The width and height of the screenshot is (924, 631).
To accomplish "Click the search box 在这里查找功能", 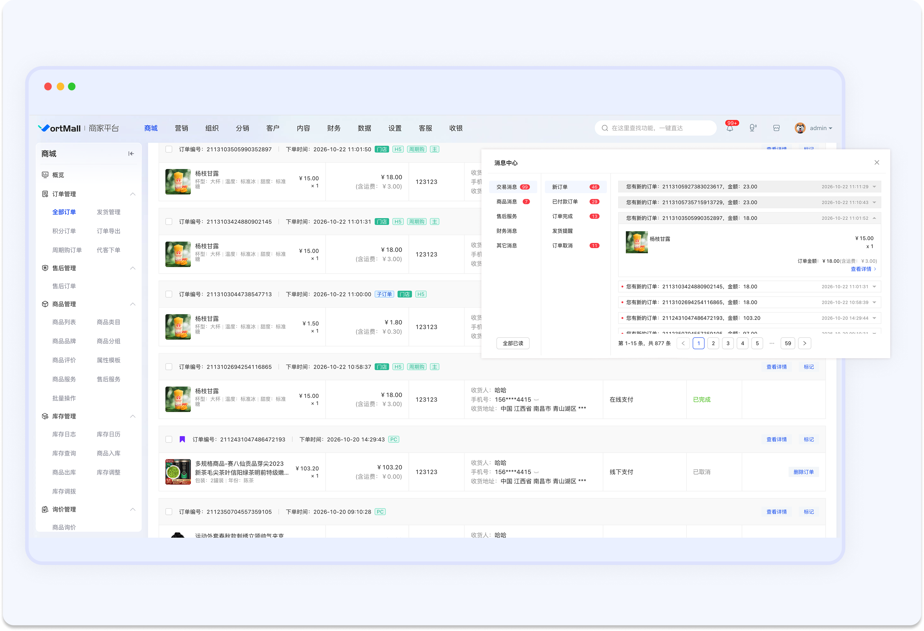I will (x=655, y=128).
